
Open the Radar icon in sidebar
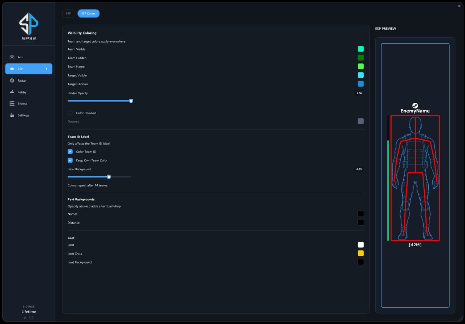click(x=12, y=81)
